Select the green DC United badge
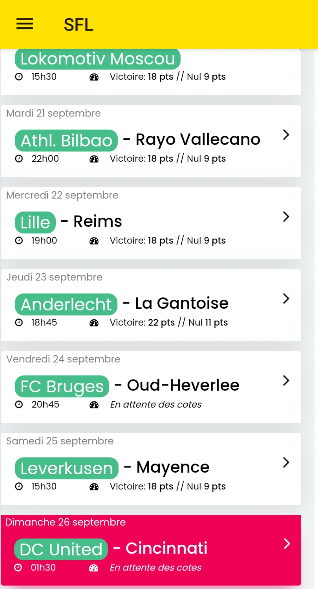Screen dimensions: 318x589 pyautogui.click(x=61, y=549)
